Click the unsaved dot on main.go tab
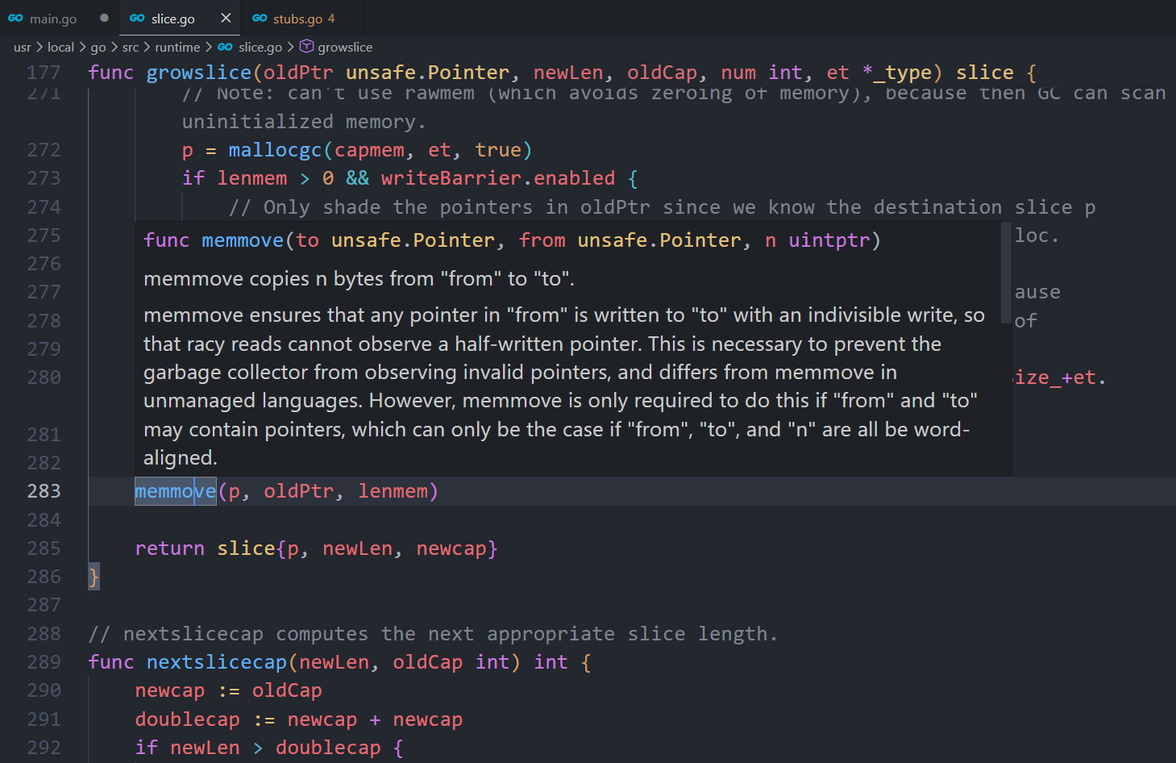1176x763 pixels. pos(104,18)
